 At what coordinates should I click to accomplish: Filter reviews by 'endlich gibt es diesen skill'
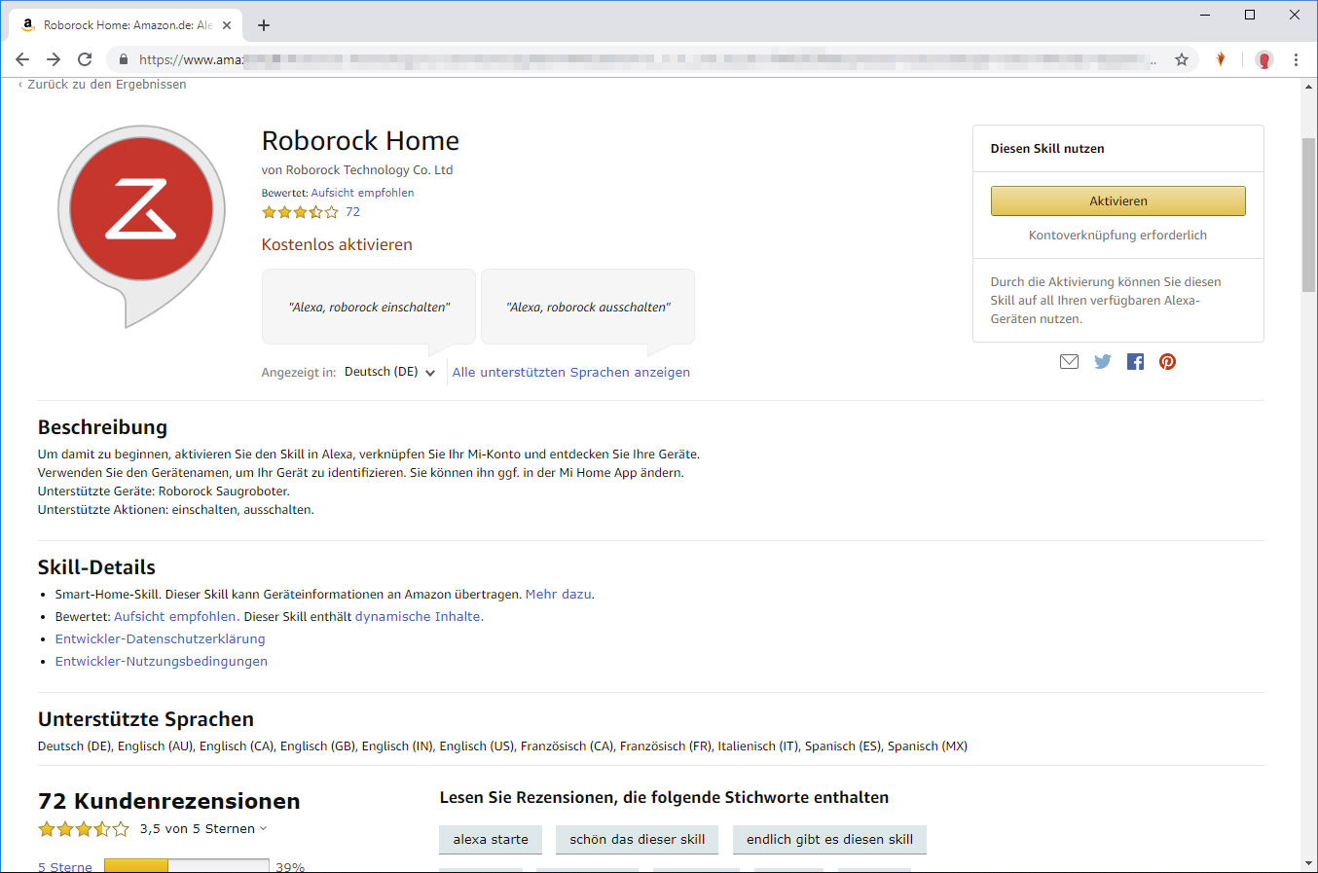pyautogui.click(x=829, y=839)
